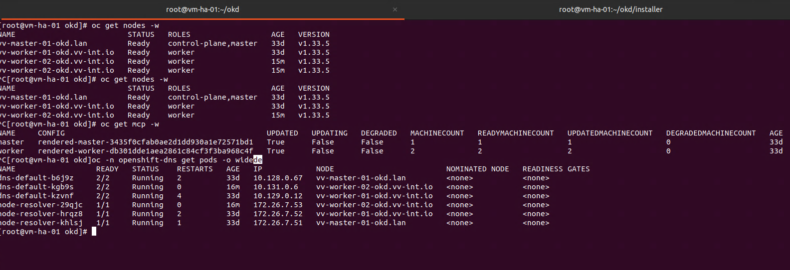Click IP address 172.26.7.52
The width and height of the screenshot is (790, 270).
(278, 214)
